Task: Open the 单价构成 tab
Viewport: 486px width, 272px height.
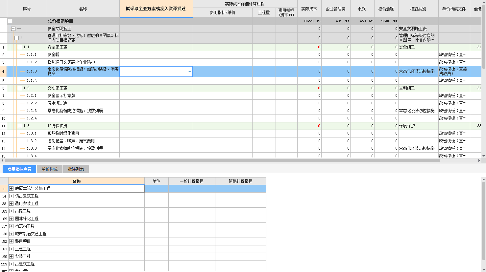Action: tap(50, 169)
